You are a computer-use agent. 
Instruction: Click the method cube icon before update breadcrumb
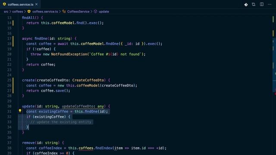click(95, 12)
